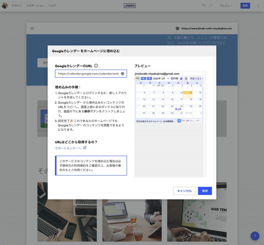Image resolution: width=264 pixels, height=245 pixels.
Task: Switch calendar preview to 月 view
Action: pos(186,79)
